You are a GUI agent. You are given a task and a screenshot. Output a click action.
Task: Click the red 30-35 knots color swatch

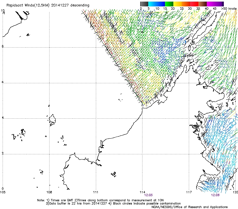194,4
